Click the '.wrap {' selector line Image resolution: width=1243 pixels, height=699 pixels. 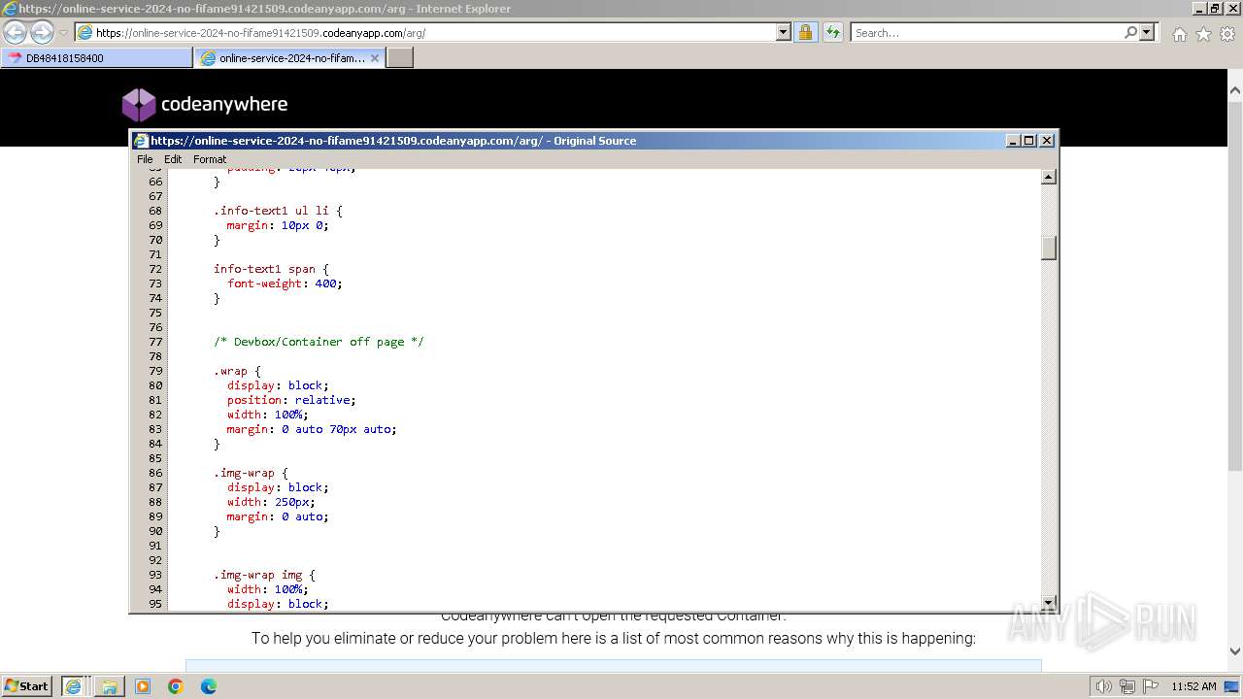click(237, 371)
